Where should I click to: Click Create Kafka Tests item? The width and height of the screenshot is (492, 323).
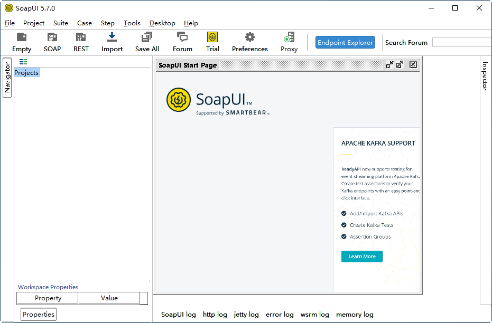tap(372, 225)
